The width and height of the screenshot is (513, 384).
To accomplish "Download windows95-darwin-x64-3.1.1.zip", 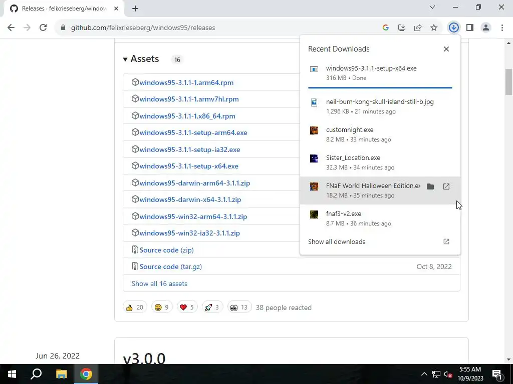I will point(190,199).
